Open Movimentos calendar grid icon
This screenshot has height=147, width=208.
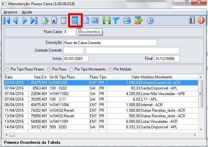pos(75,20)
